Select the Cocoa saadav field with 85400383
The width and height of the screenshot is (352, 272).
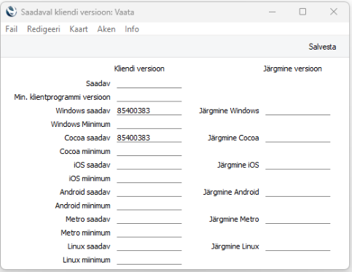pos(149,138)
